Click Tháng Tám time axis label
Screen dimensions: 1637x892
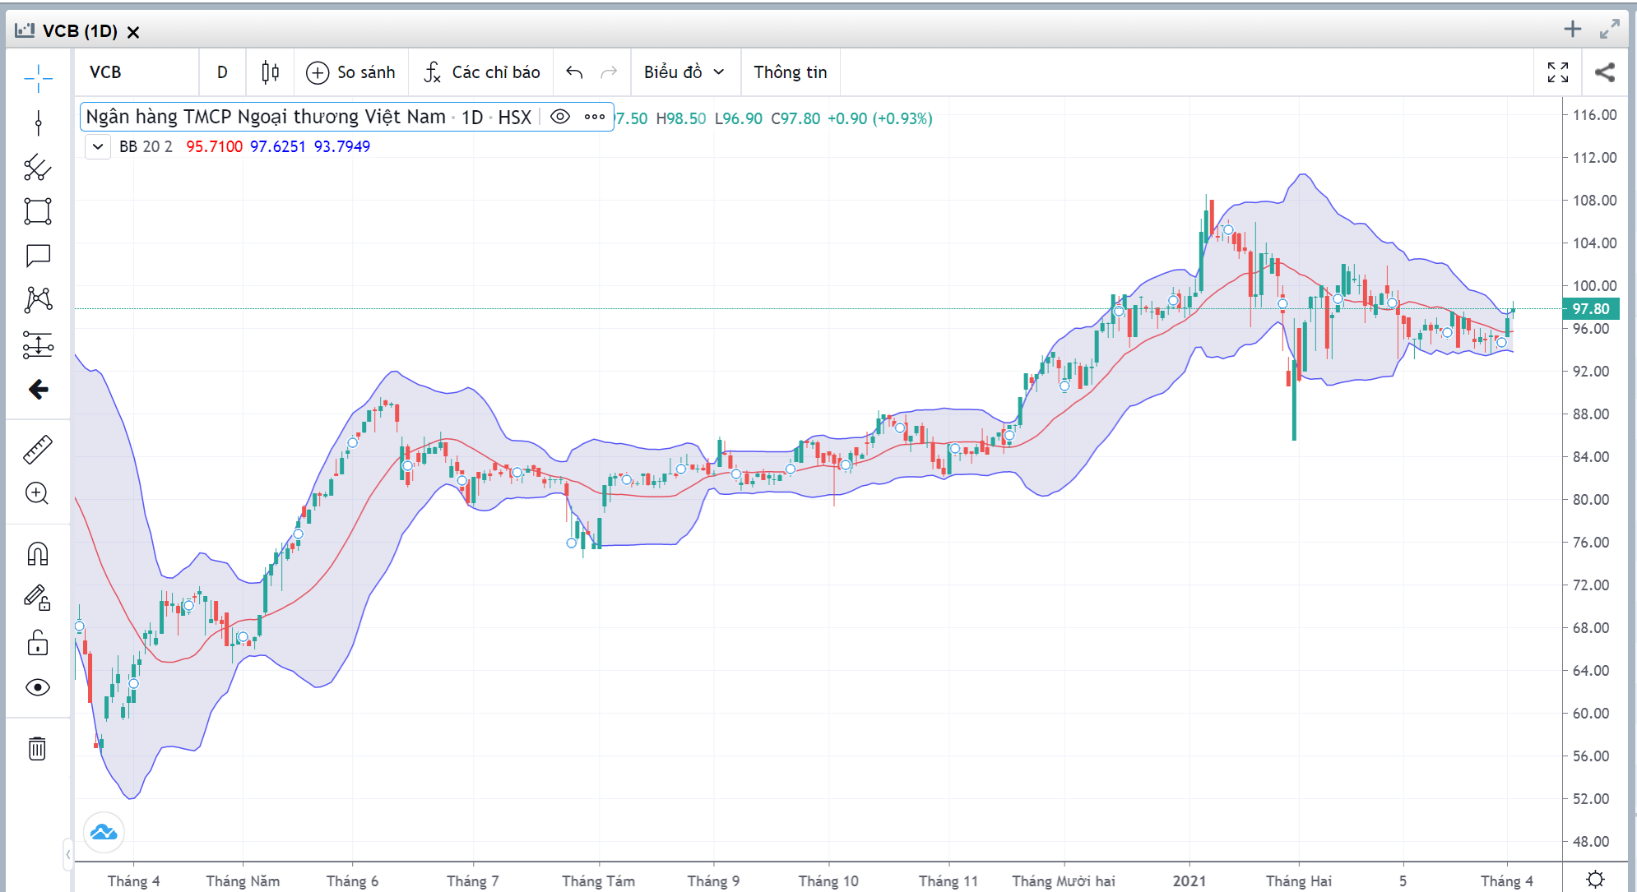click(599, 881)
